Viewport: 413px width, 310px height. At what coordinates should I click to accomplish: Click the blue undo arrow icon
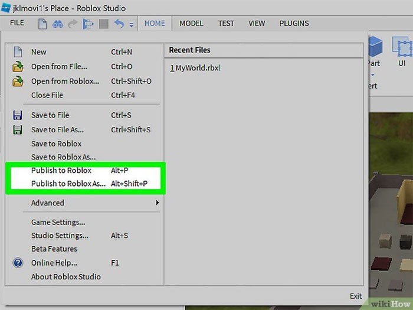[119, 24]
